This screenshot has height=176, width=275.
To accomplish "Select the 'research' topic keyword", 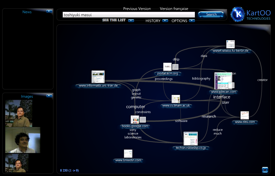I will click(209, 116).
